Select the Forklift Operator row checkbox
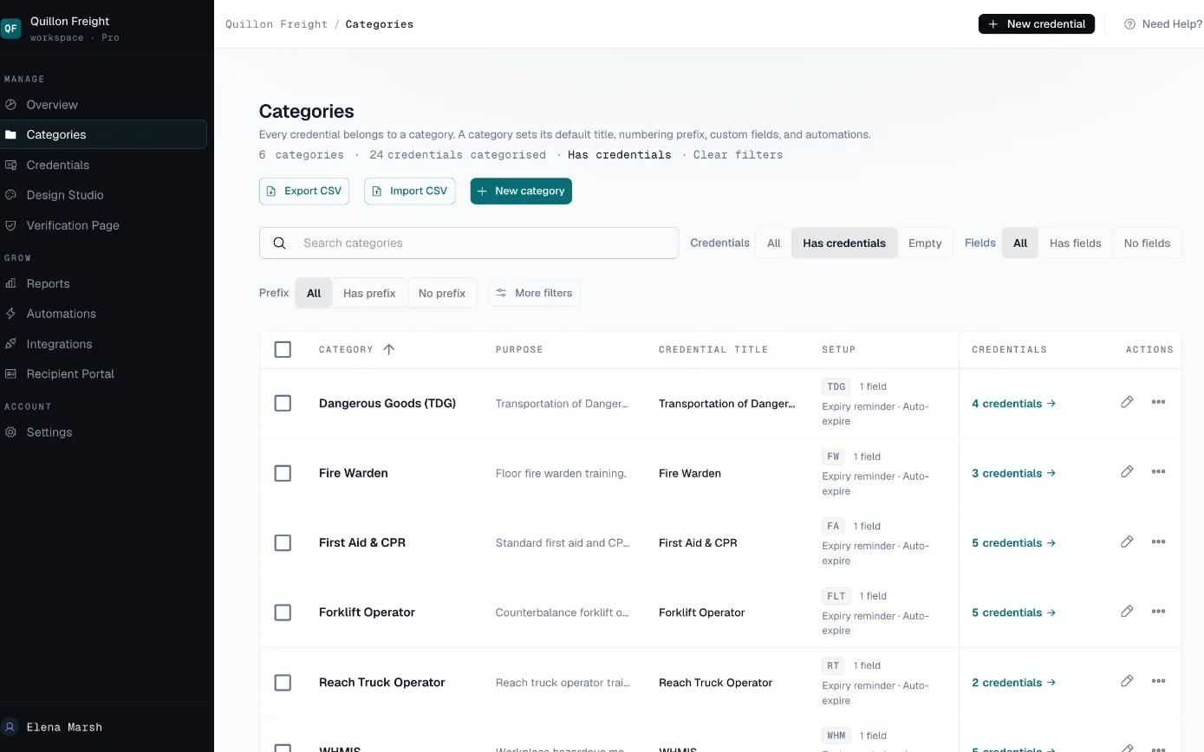 tap(283, 613)
